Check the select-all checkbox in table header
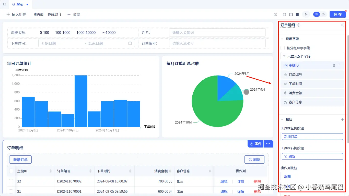Viewport: 349px width, 196px height. (11, 171)
